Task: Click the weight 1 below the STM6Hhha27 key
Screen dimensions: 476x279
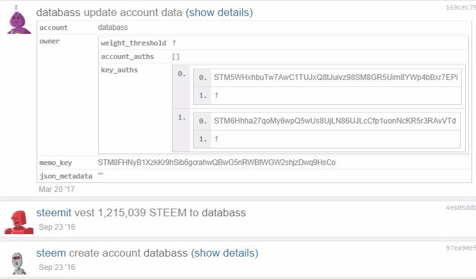Action: [216, 139]
